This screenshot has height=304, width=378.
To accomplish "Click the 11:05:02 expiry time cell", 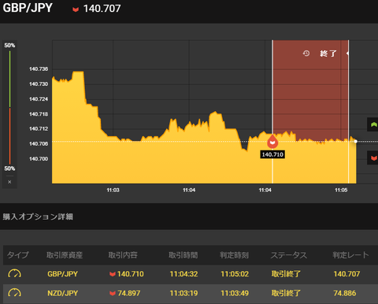I will pos(235,274).
